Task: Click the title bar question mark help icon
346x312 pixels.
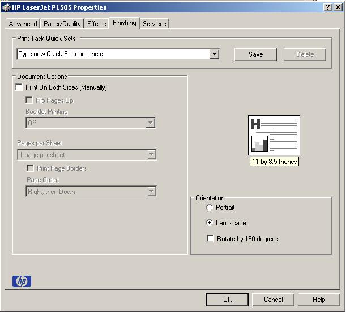Action: (328, 7)
